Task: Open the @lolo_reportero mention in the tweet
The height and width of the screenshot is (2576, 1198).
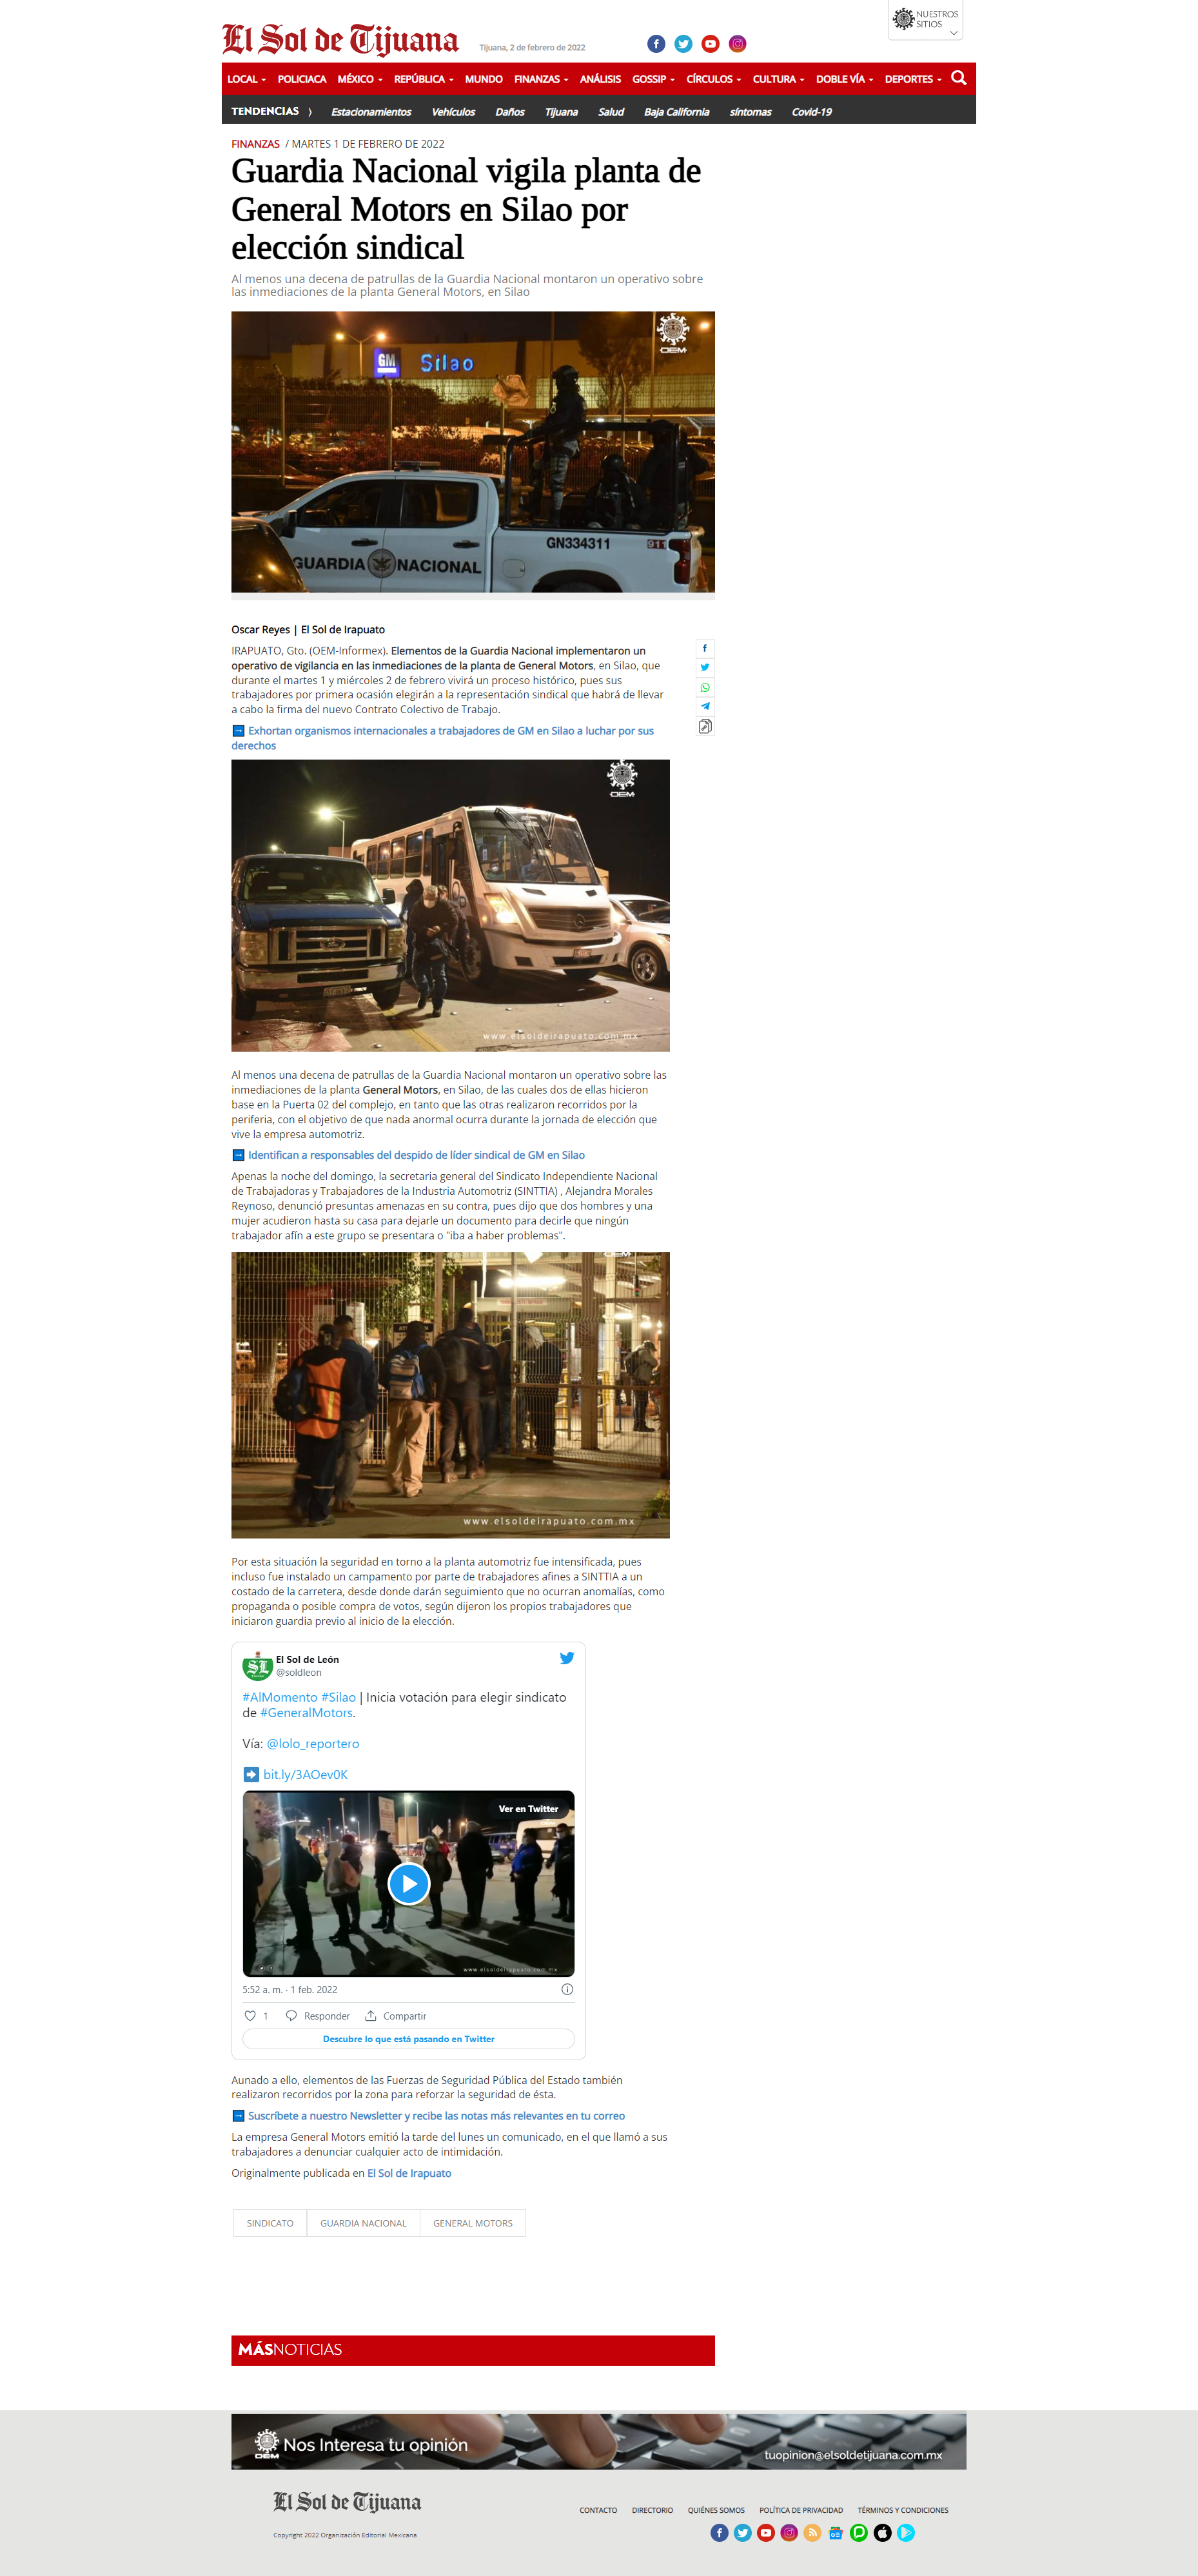Action: click(x=312, y=1744)
